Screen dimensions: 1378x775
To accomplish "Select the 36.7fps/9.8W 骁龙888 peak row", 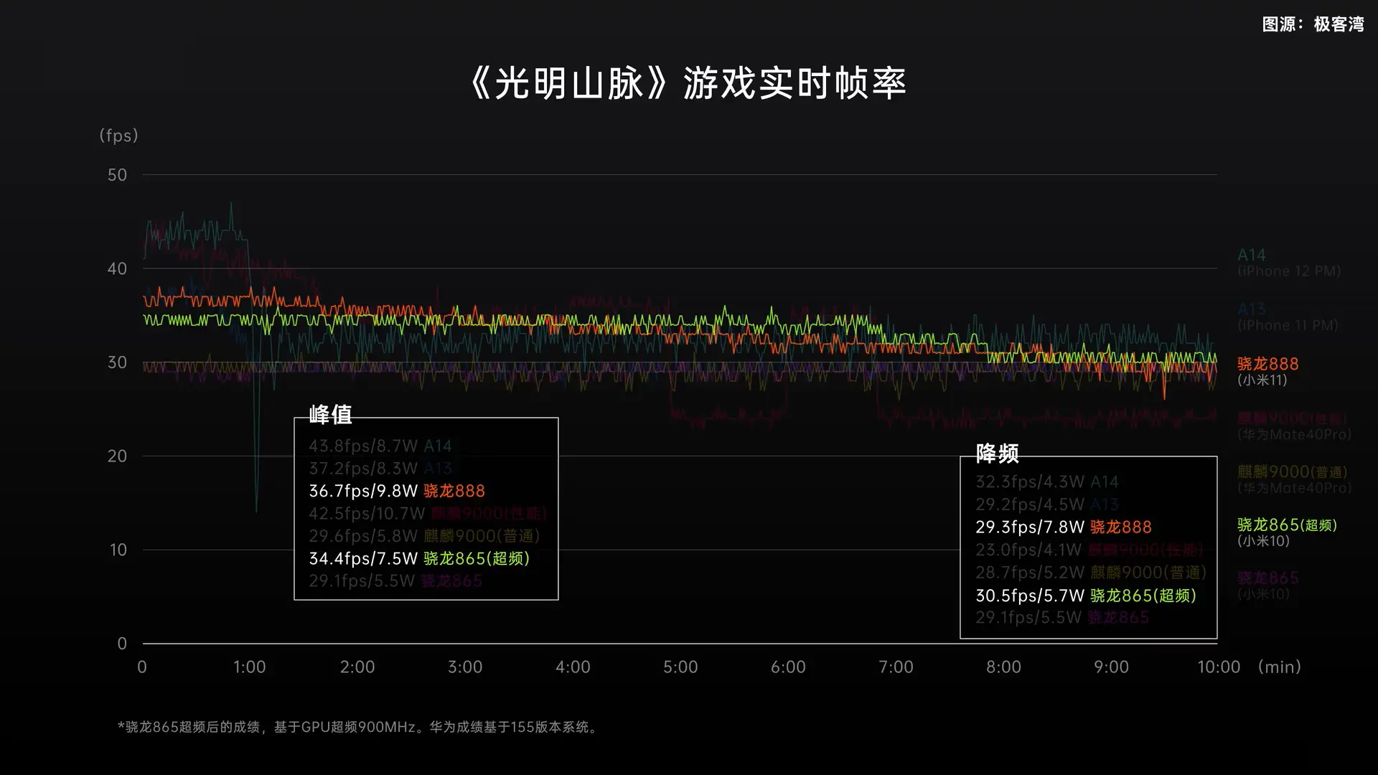I will [x=397, y=491].
